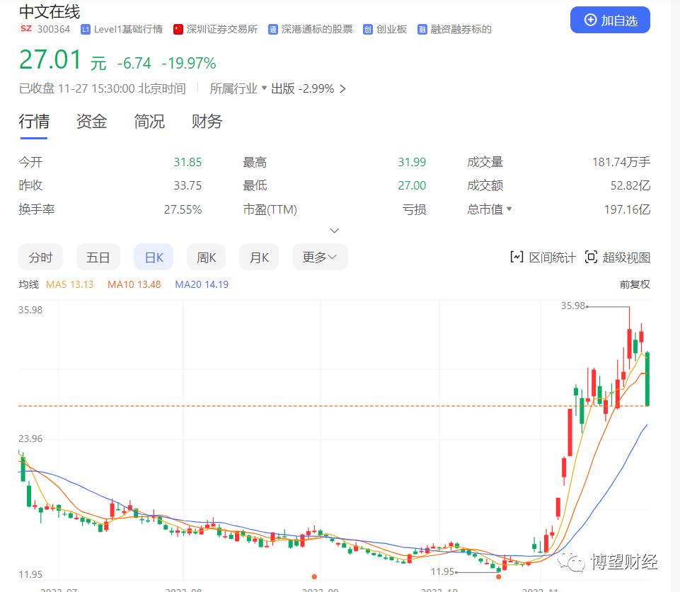Click the 成交量 181.74万手 value
The width and height of the screenshot is (680, 592).
point(621,162)
